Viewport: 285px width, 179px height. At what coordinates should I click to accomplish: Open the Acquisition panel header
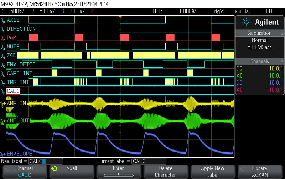pyautogui.click(x=260, y=33)
